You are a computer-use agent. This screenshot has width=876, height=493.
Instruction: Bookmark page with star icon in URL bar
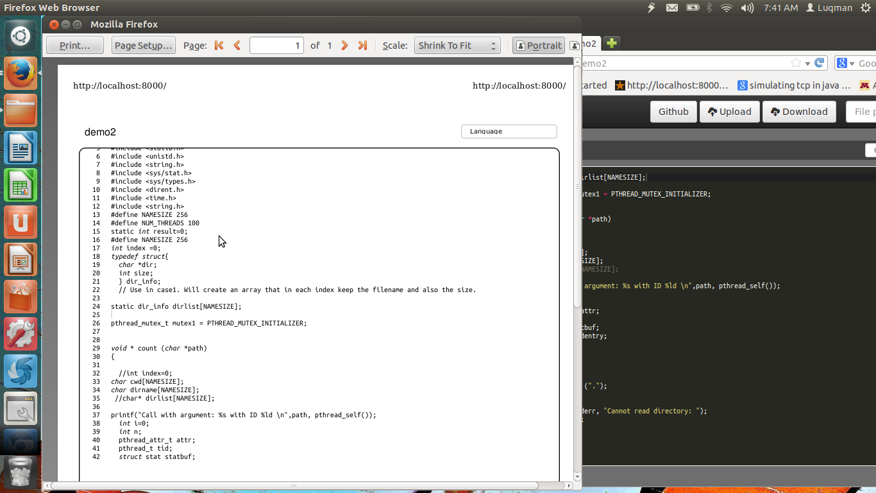click(796, 63)
